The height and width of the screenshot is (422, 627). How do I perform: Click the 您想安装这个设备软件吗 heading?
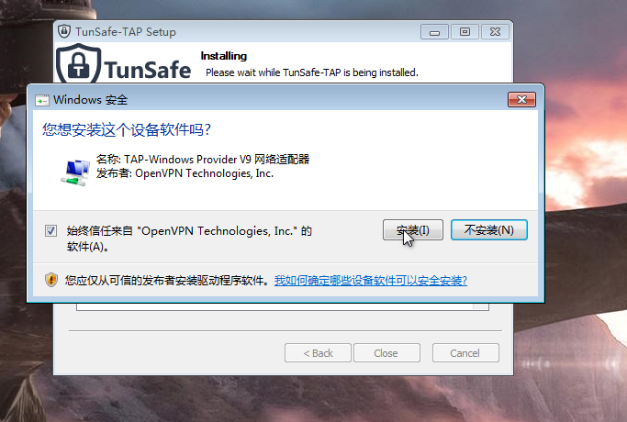127,129
